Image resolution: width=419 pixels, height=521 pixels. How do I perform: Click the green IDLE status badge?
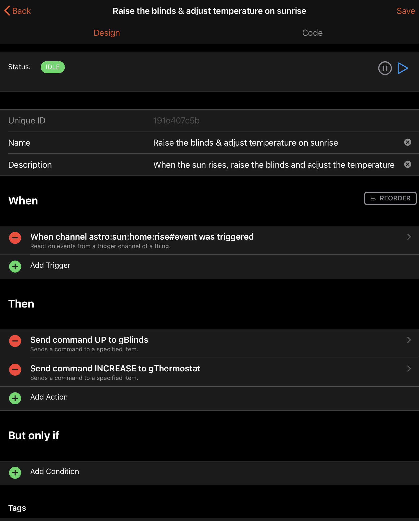point(53,67)
